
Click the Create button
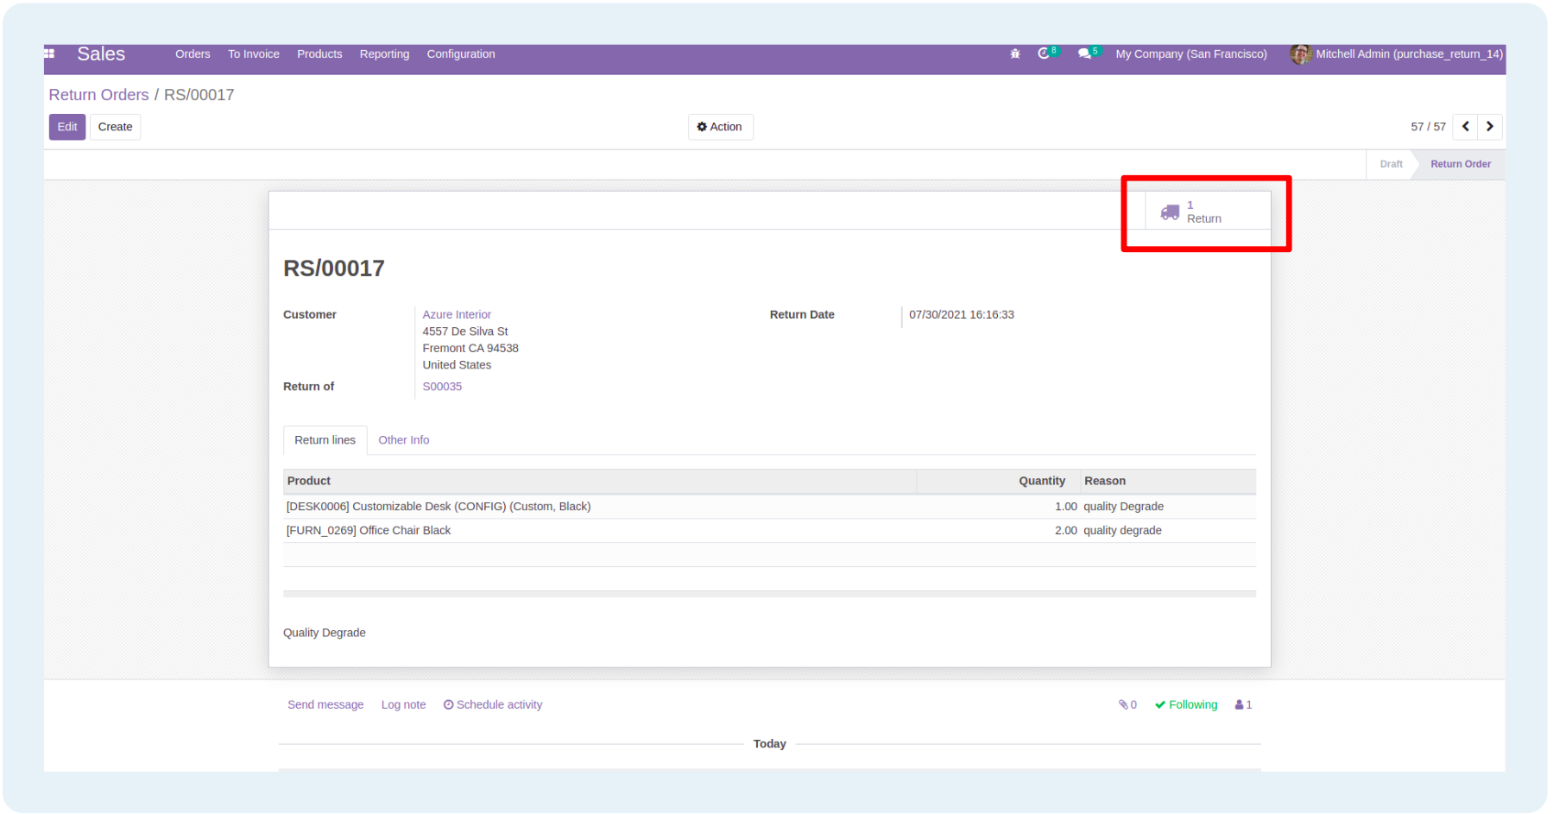pyautogui.click(x=115, y=127)
